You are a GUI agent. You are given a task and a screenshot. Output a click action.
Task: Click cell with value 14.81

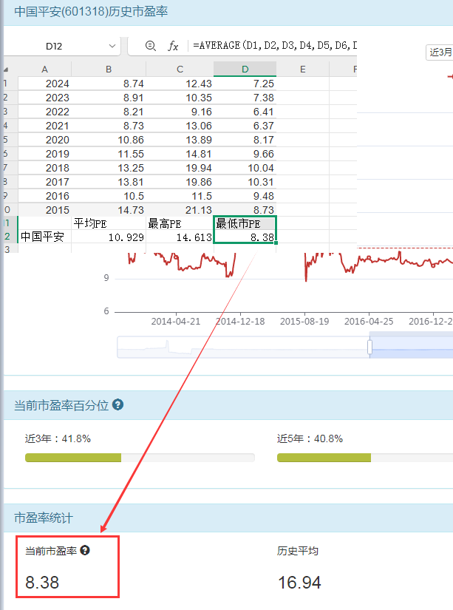point(180,154)
